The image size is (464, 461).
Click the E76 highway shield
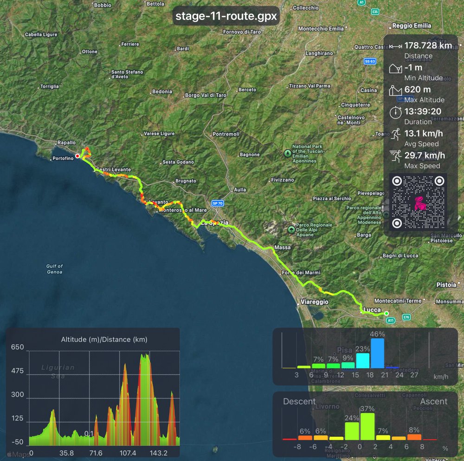click(406, 317)
